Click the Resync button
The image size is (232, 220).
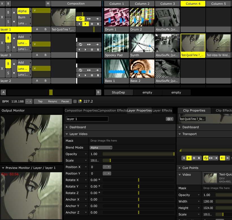pyautogui.click(x=53, y=101)
